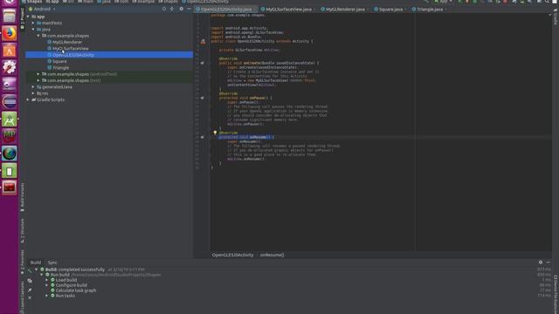Click the intention lightbulb in editor gutter
This screenshot has width=559, height=314.
[x=215, y=133]
